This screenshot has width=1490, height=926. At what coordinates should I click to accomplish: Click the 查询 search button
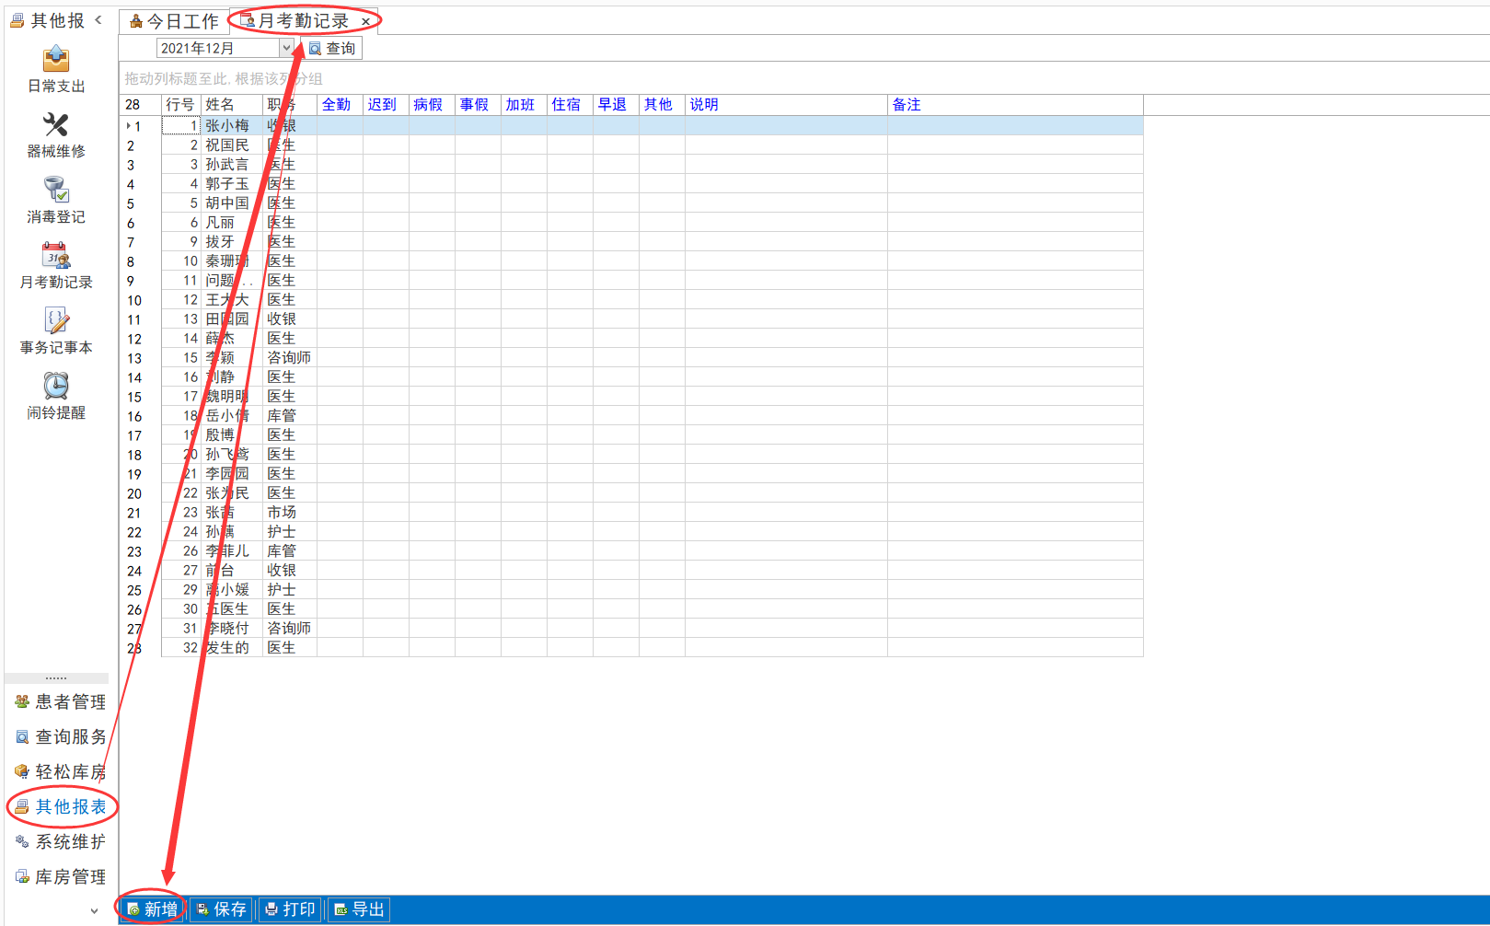pos(331,49)
